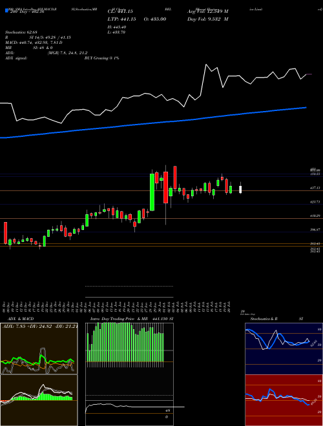Image resolution: width=323 pixels, height=426 pixels.
Task: Click the 'MACD: 440.74, 432.93, 7.81 D' line
Action: (34, 43)
